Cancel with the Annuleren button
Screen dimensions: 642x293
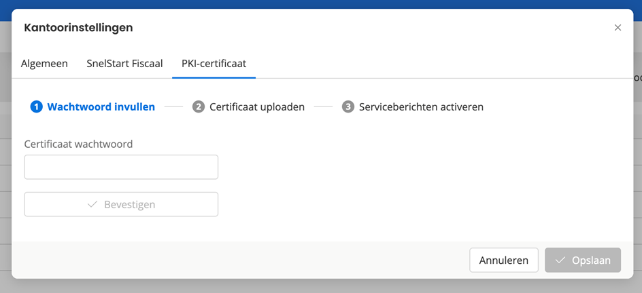(x=503, y=260)
